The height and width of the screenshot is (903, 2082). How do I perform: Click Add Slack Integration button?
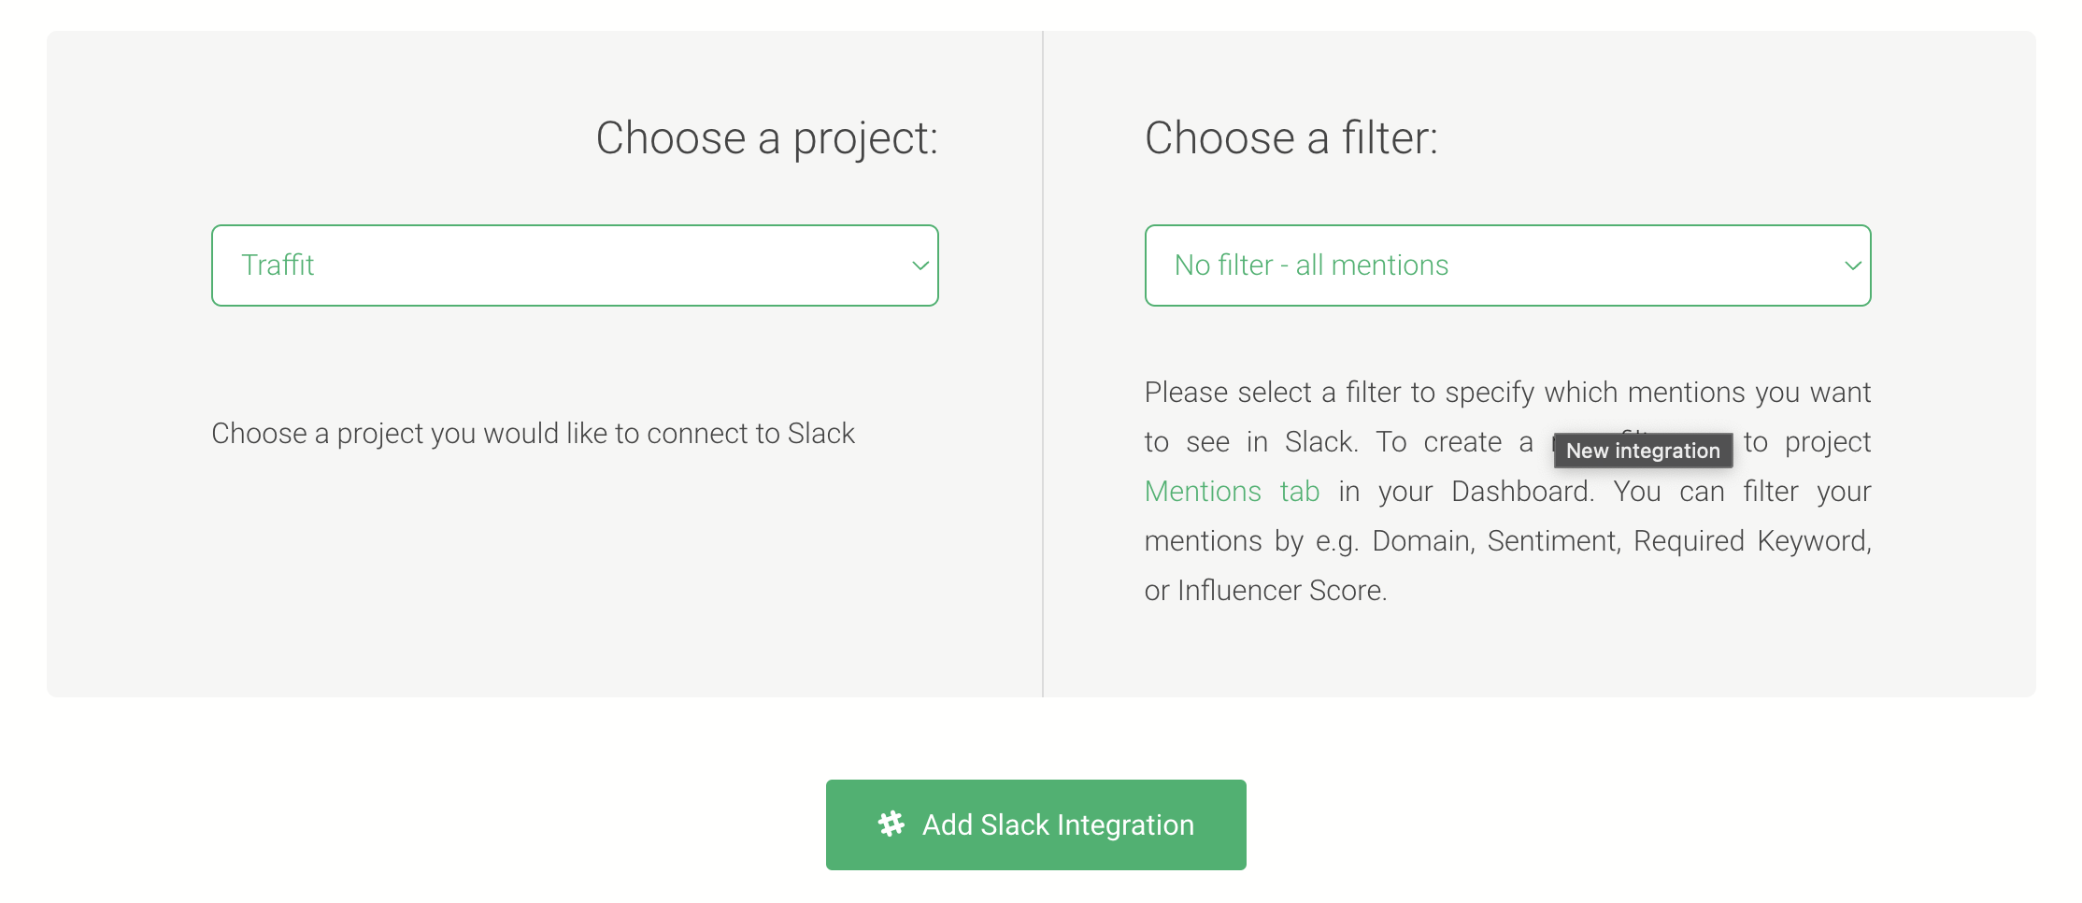[x=1035, y=824]
